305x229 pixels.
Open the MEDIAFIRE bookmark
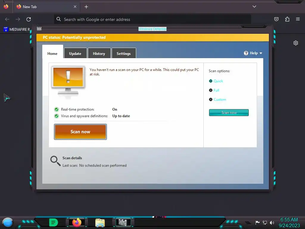[x=17, y=30]
